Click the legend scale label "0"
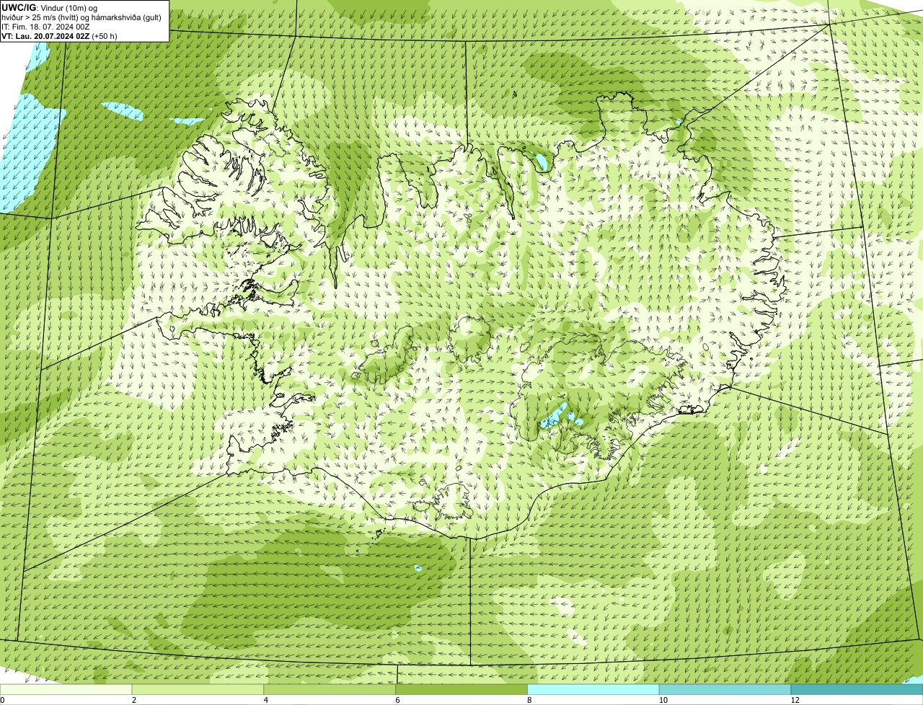 coord(2,700)
